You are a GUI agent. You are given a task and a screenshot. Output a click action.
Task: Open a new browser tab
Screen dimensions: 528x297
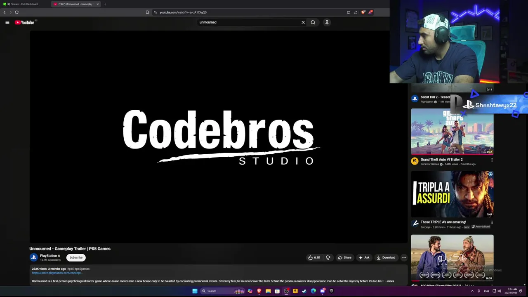[x=105, y=4]
